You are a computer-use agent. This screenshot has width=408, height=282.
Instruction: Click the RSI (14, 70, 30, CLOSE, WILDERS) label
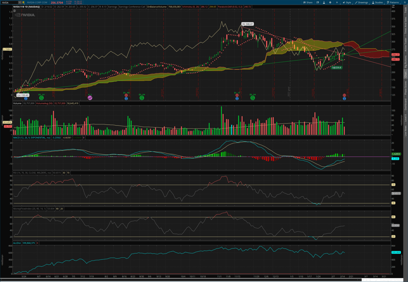click(32, 173)
